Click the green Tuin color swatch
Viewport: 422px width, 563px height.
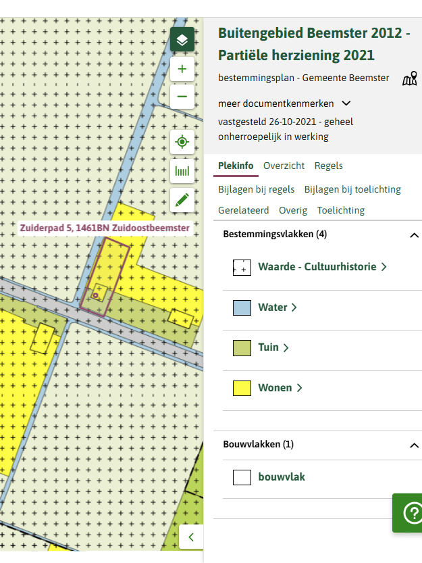point(242,348)
